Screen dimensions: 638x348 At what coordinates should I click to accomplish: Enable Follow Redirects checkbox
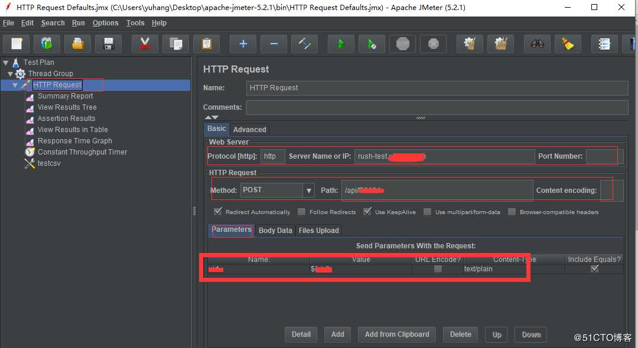pyautogui.click(x=301, y=212)
